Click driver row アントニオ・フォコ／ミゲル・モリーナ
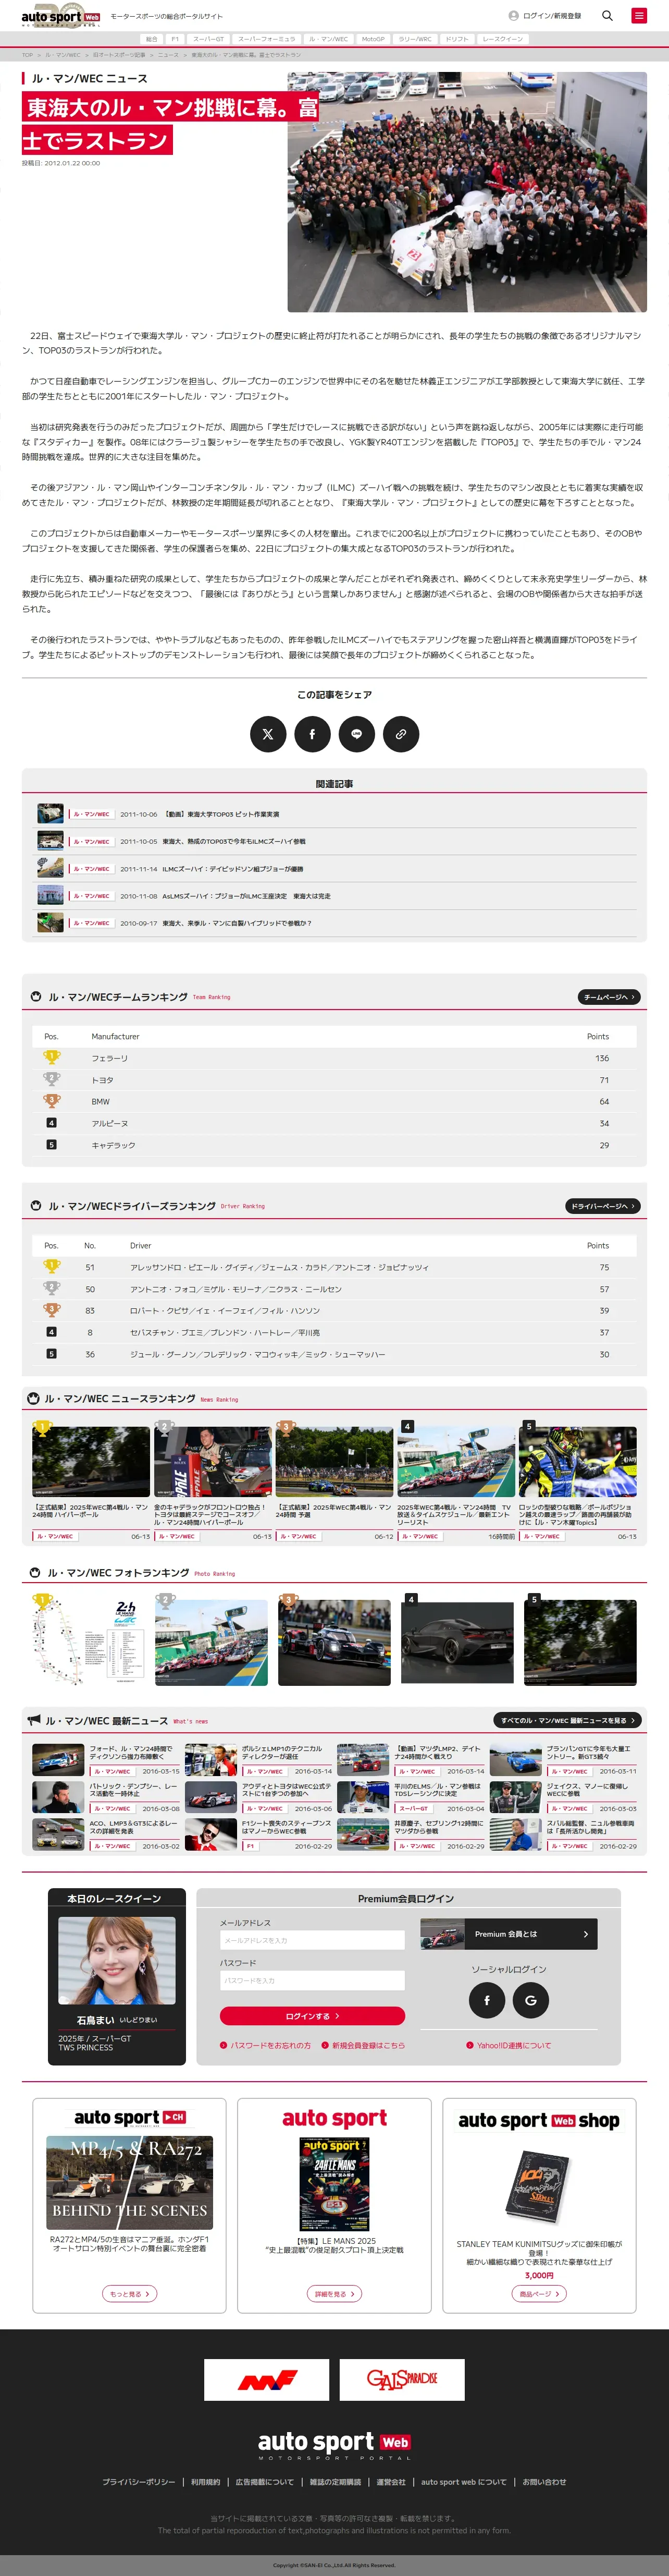Screen dimensions: 669x2576 point(334,1289)
